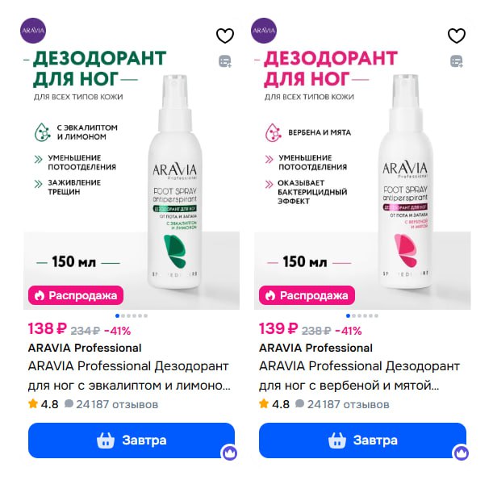Click purple crown badge on left card
The height and width of the screenshot is (480, 493).
(x=230, y=453)
